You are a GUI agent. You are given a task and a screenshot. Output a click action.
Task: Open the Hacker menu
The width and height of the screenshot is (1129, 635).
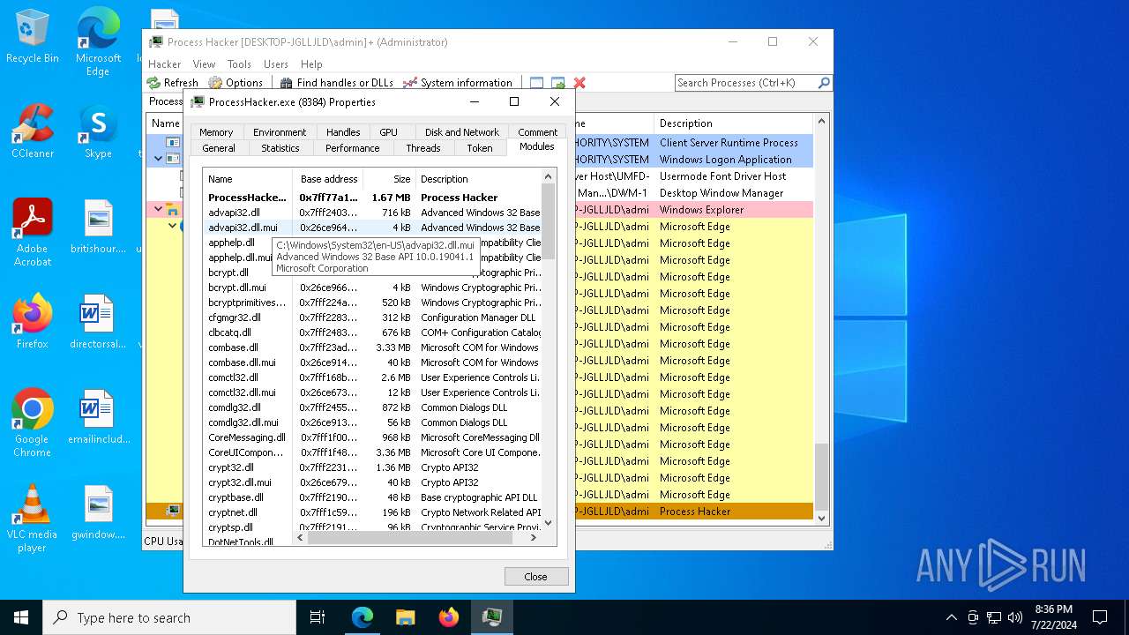[x=165, y=64]
